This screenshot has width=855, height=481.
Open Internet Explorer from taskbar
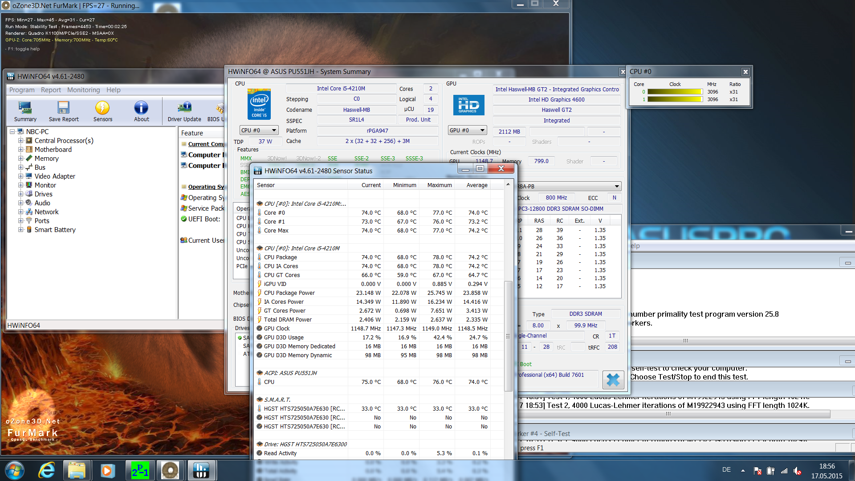click(46, 470)
